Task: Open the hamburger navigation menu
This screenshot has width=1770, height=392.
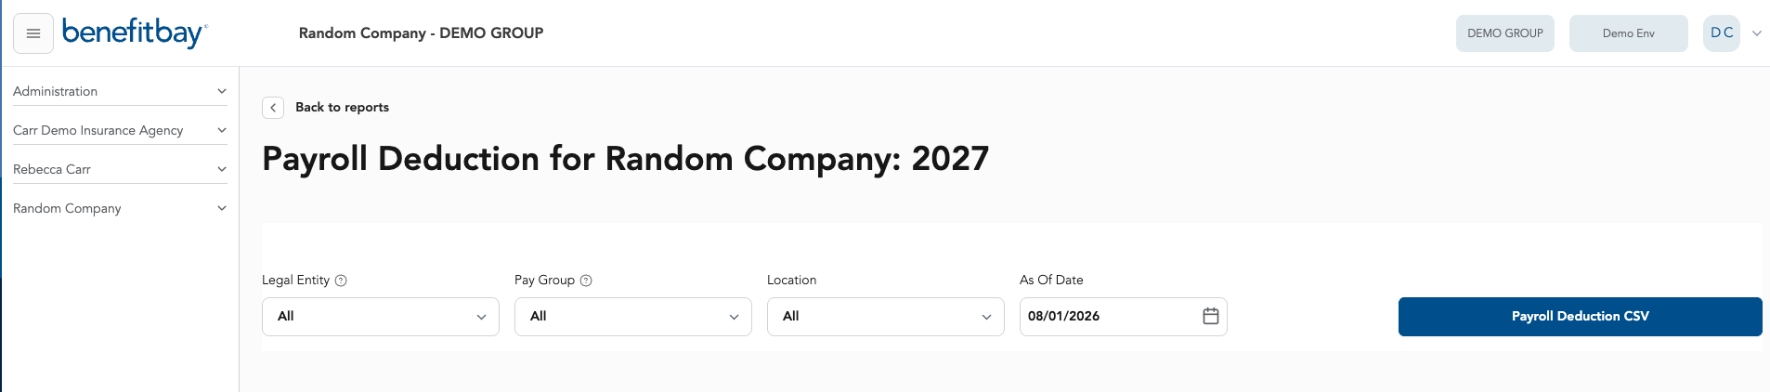Action: (x=33, y=33)
